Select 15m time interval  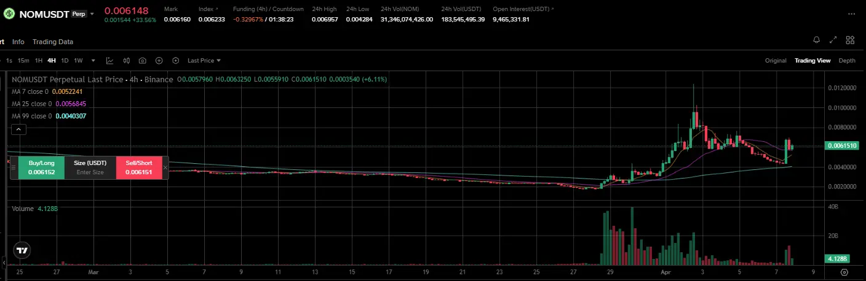(23, 61)
